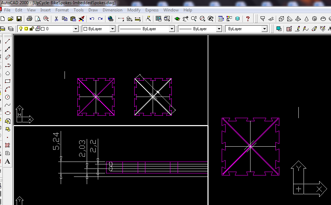The height and width of the screenshot is (205, 331).
Task: Click the Pan Realtime hand icon
Action: click(x=185, y=19)
